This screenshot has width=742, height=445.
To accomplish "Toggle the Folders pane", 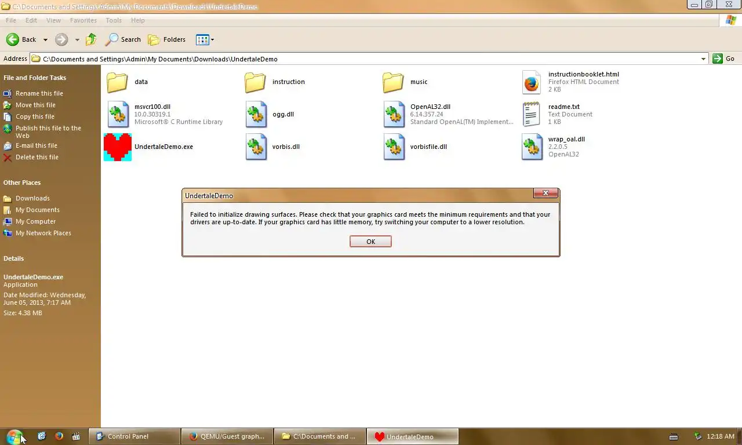I will pos(167,39).
